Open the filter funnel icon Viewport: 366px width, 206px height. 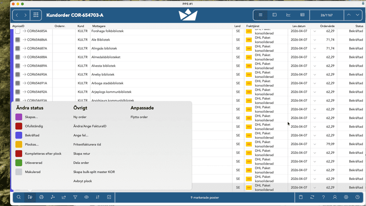click(x=75, y=197)
